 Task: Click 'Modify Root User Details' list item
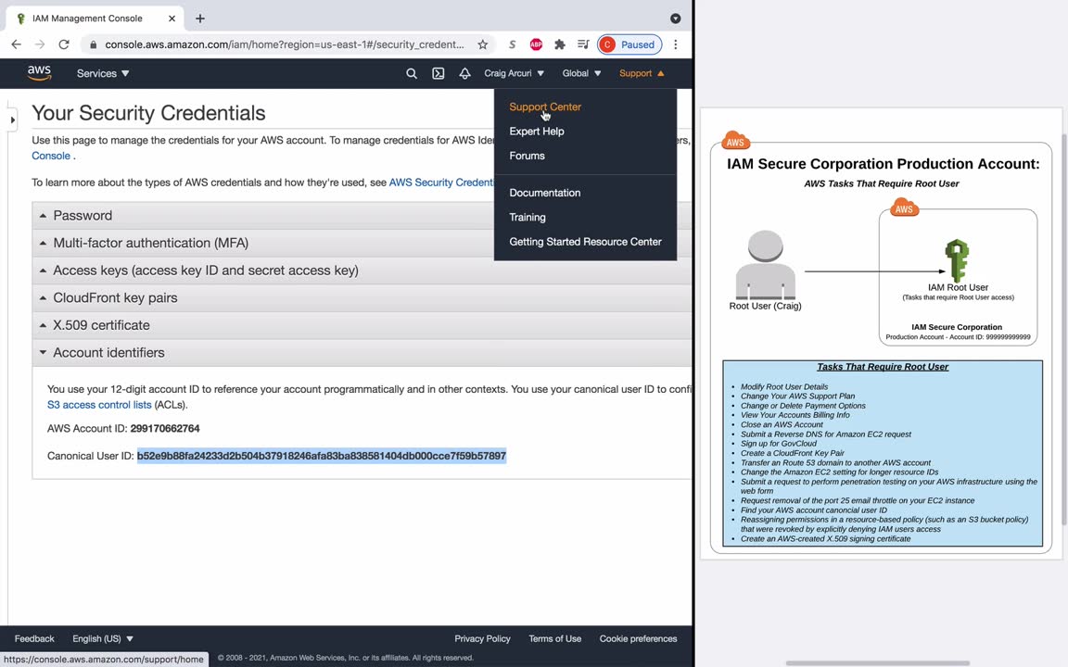(784, 386)
